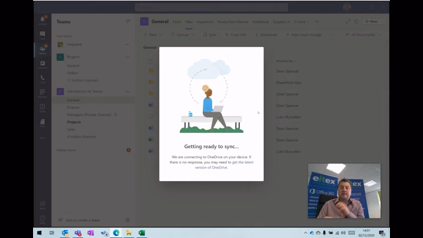Open the Planner icon in sidebar
This screenshot has height=238, width=423.
coord(42,94)
